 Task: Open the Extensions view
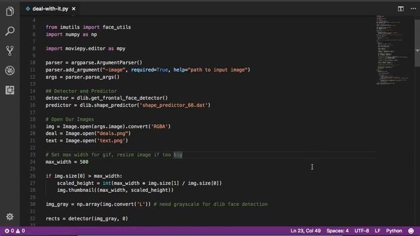[x=10, y=90]
